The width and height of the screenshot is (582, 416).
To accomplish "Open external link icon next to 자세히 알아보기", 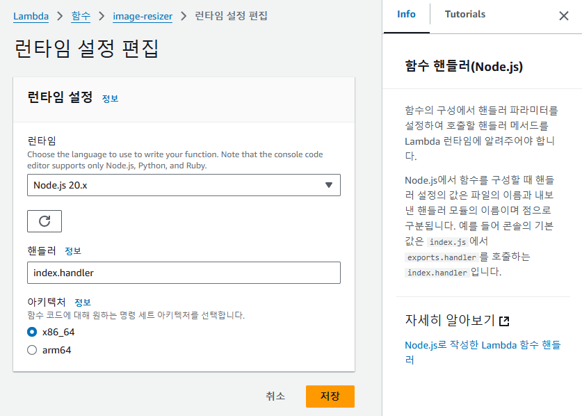I will pos(504,321).
